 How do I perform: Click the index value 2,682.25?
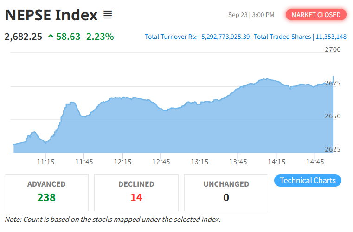[23, 36]
